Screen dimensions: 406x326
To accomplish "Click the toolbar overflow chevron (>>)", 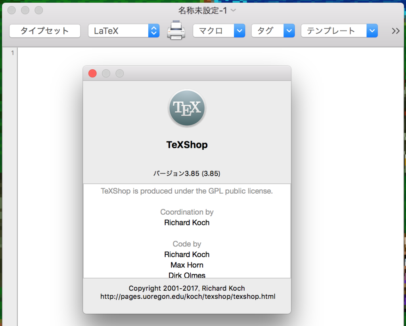I will [x=395, y=31].
